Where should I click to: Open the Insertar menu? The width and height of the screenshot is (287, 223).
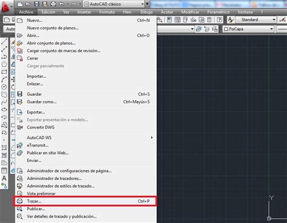[84, 12]
